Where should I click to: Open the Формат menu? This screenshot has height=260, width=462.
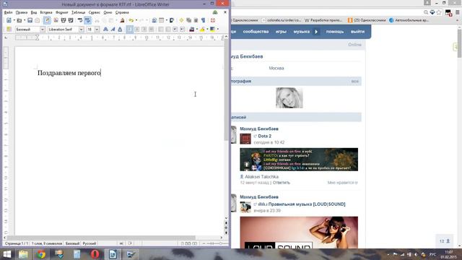62,12
